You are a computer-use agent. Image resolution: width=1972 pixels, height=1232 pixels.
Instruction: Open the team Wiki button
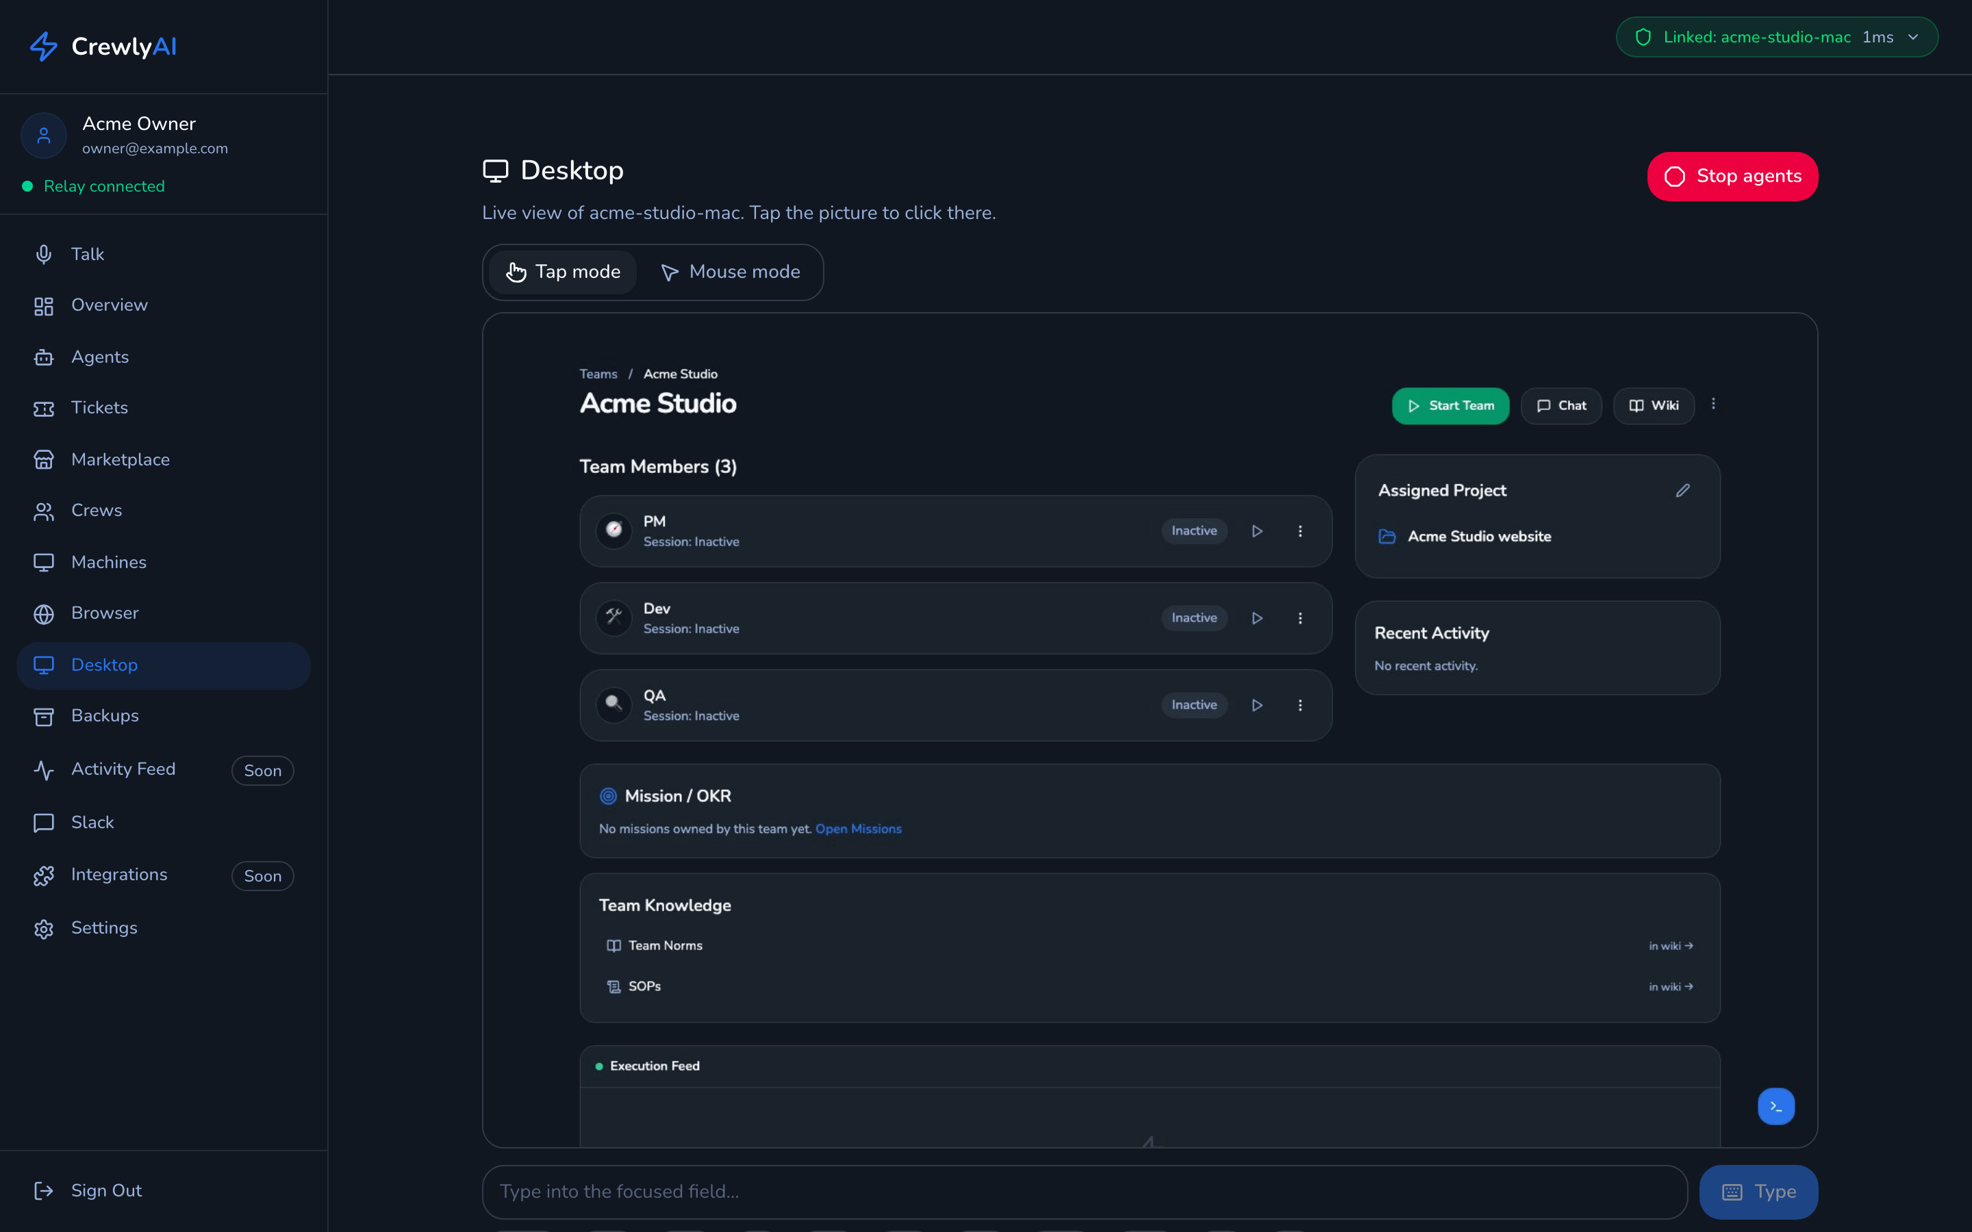[1654, 406]
